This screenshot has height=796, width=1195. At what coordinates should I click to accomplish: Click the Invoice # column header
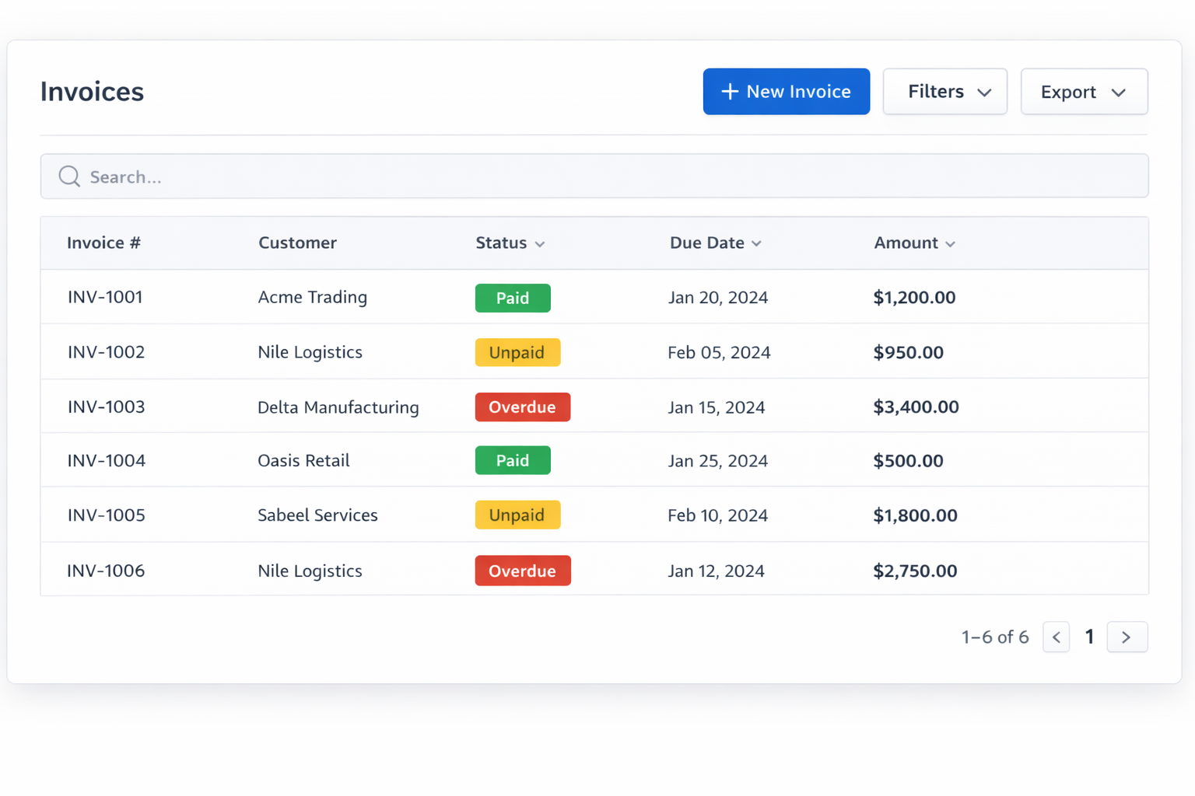(x=103, y=243)
